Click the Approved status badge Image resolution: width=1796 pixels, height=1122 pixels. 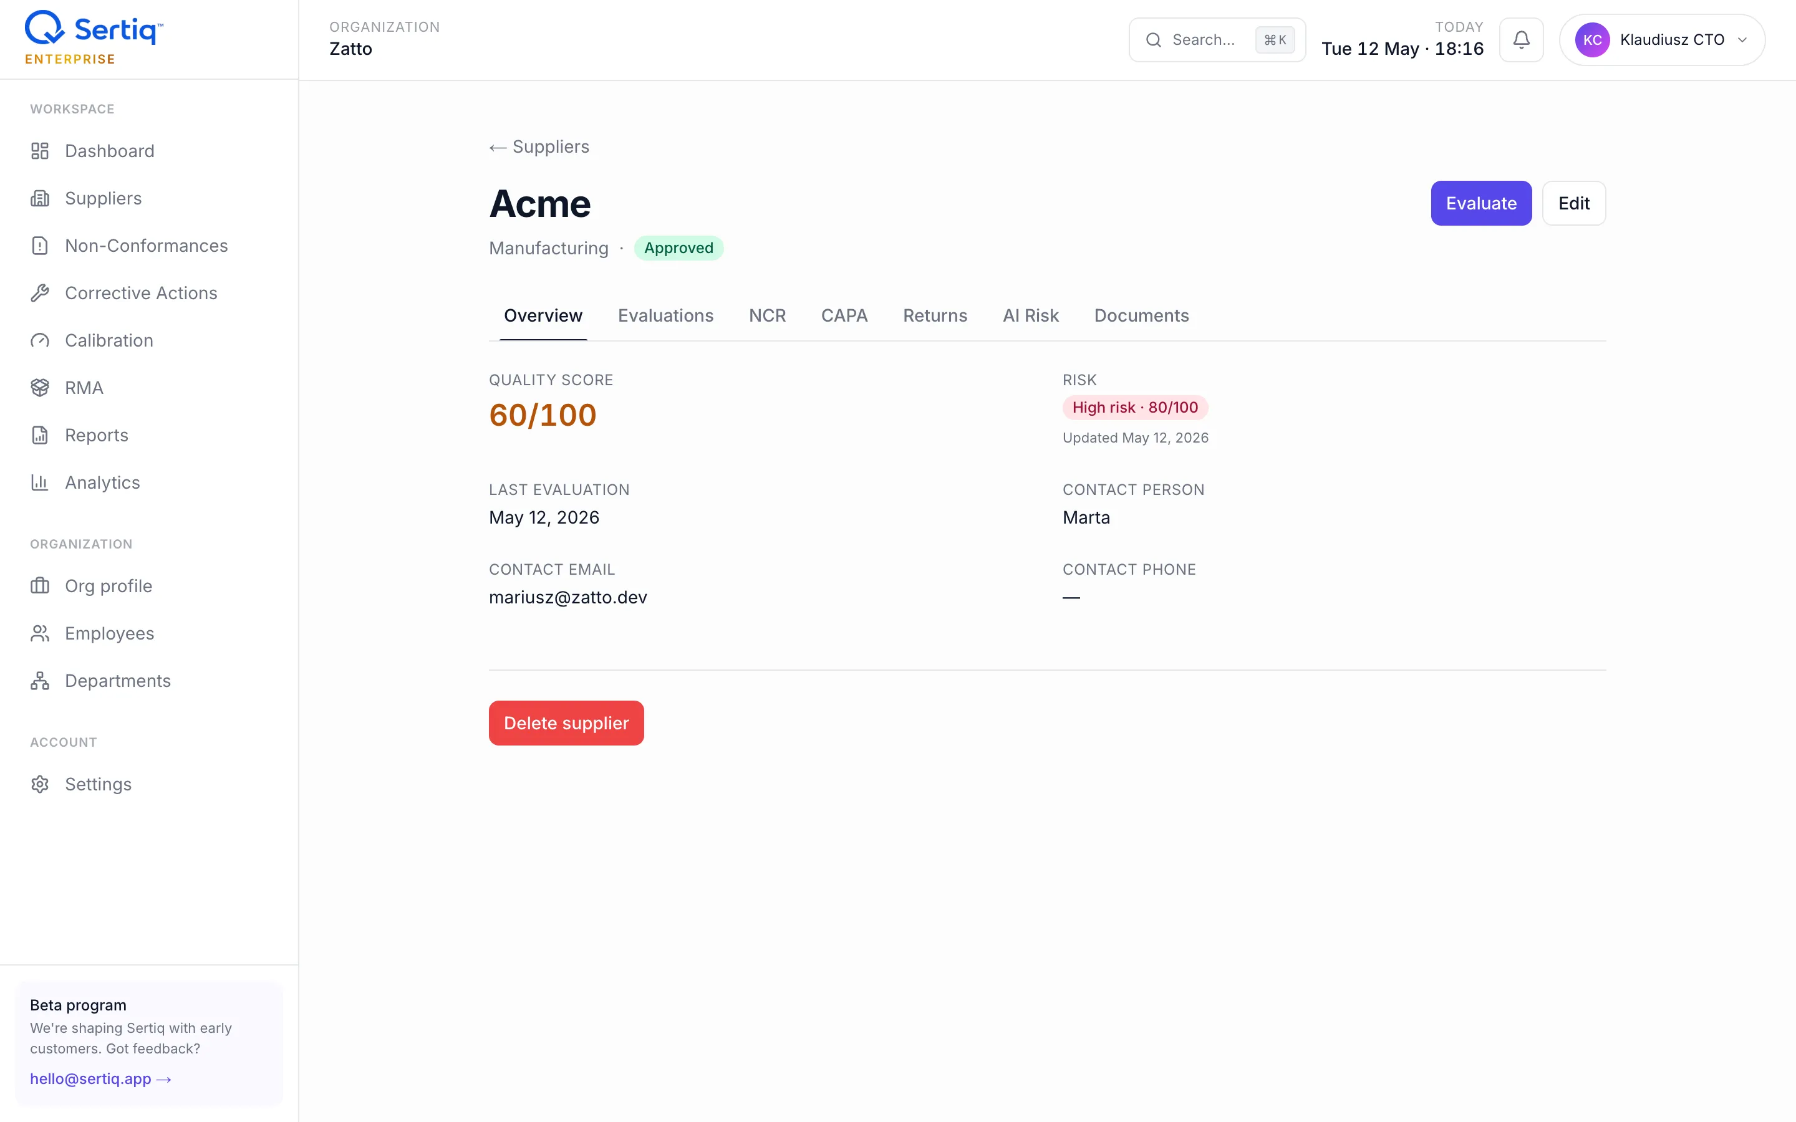pos(678,248)
